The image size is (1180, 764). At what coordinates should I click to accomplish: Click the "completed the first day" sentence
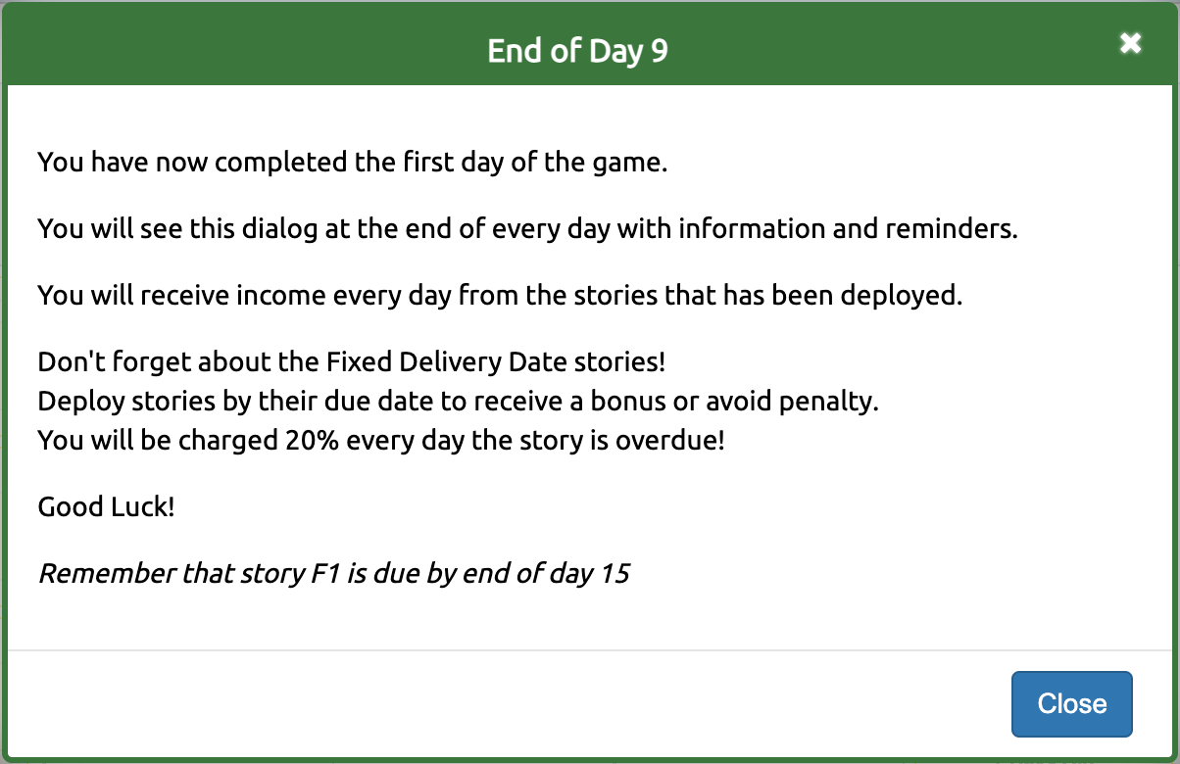tap(352, 162)
